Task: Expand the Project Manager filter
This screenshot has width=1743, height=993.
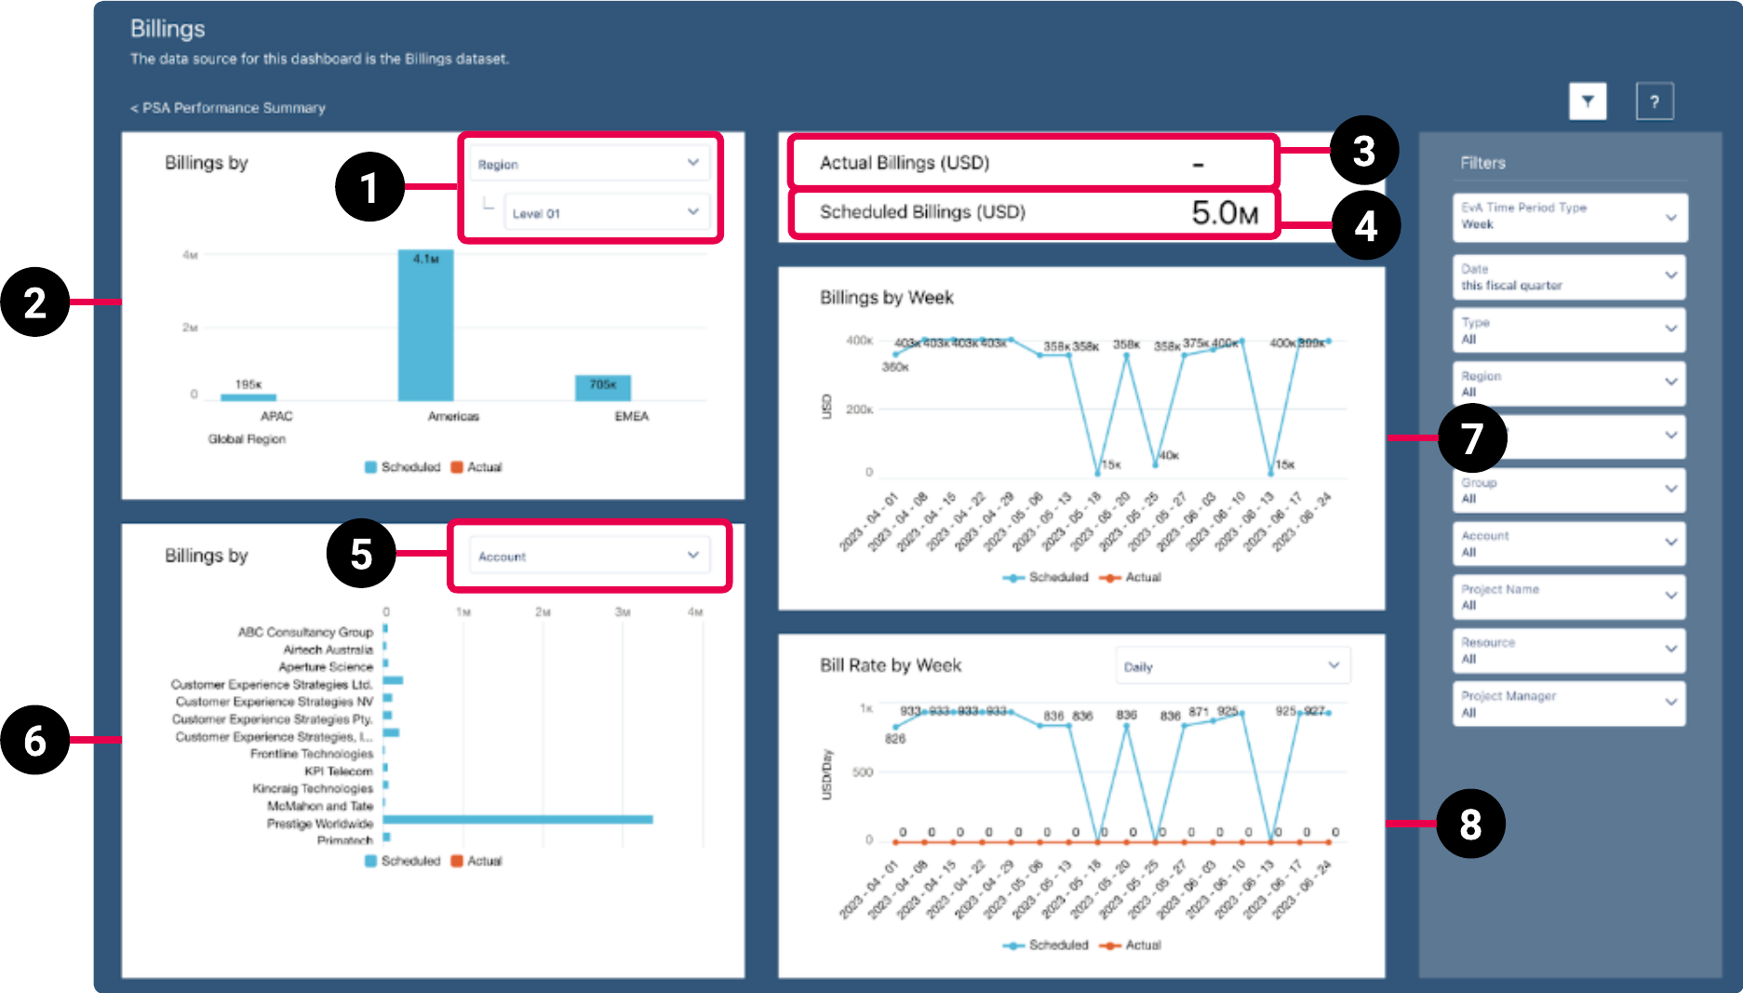Action: coord(1569,704)
